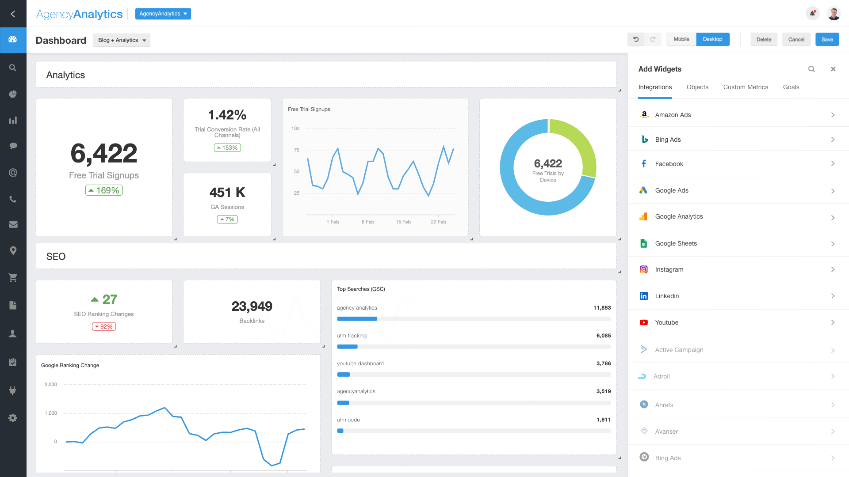This screenshot has height=477, width=849.
Task: Select the Free Trials by Device donut chart
Action: pos(548,167)
